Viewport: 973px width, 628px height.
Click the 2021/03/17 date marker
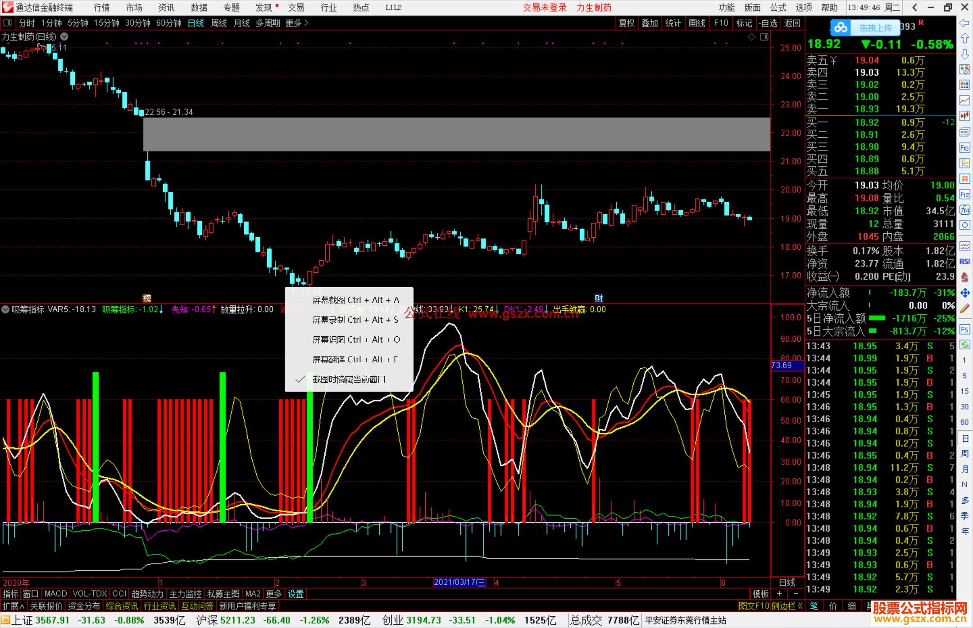point(459,582)
